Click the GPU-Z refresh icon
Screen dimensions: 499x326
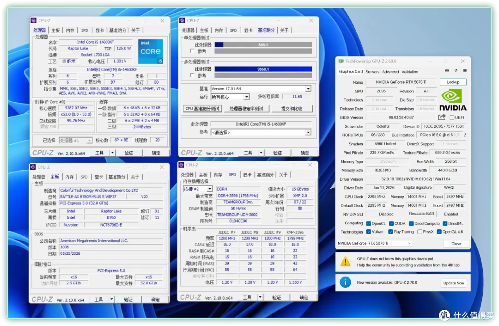tap(456, 70)
